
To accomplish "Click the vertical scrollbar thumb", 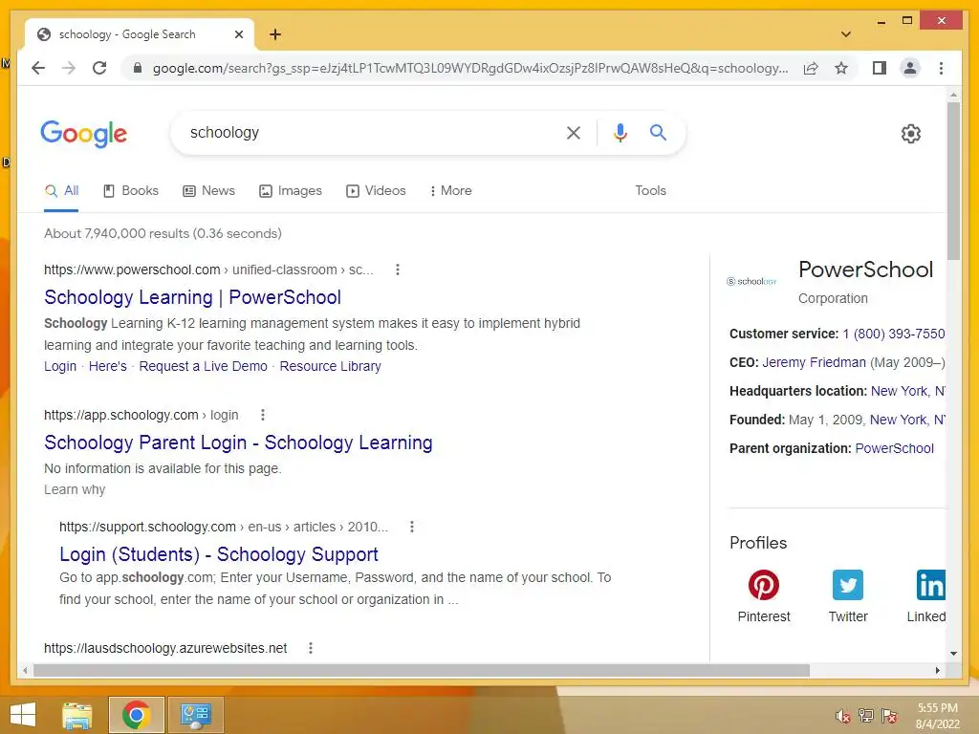I will [x=953, y=181].
